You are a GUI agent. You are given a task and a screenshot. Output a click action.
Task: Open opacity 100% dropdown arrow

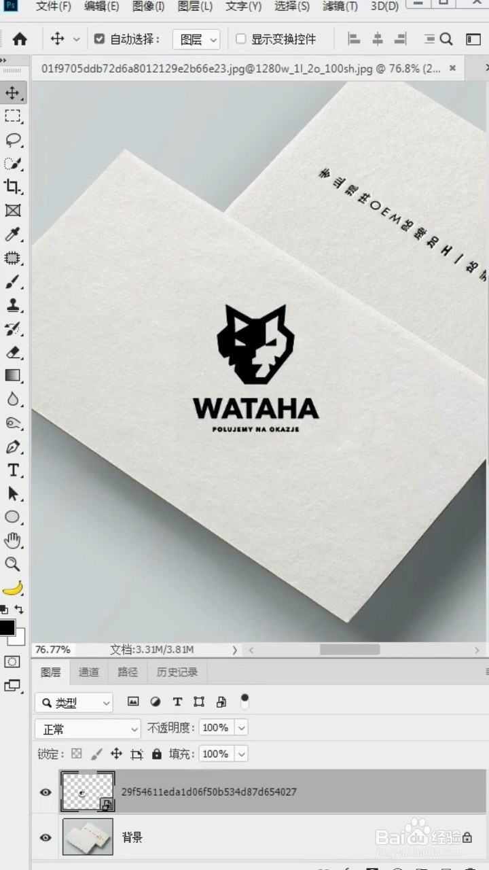(241, 728)
